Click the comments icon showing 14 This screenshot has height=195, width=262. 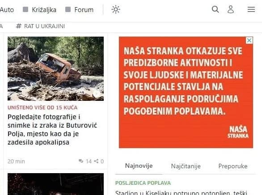pos(81,161)
